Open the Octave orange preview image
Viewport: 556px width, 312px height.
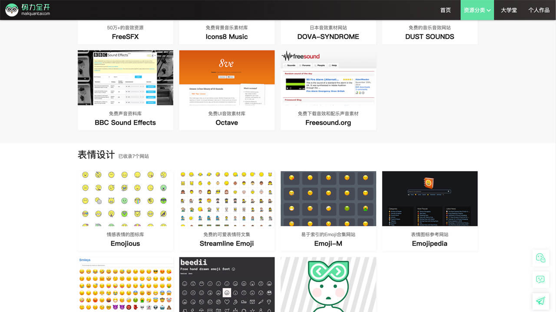[x=227, y=78]
